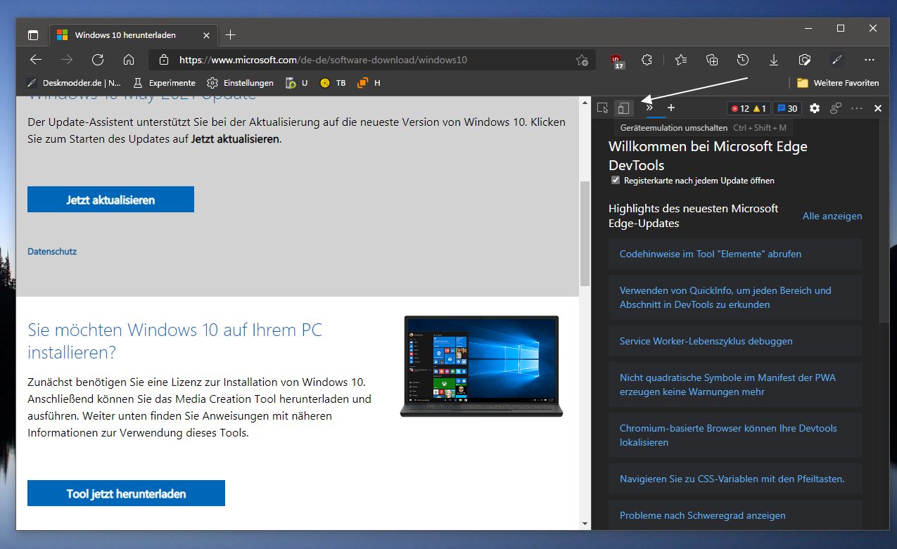Open Nicht quadratische Symbole highlight
This screenshot has height=549, width=897.
coord(735,385)
